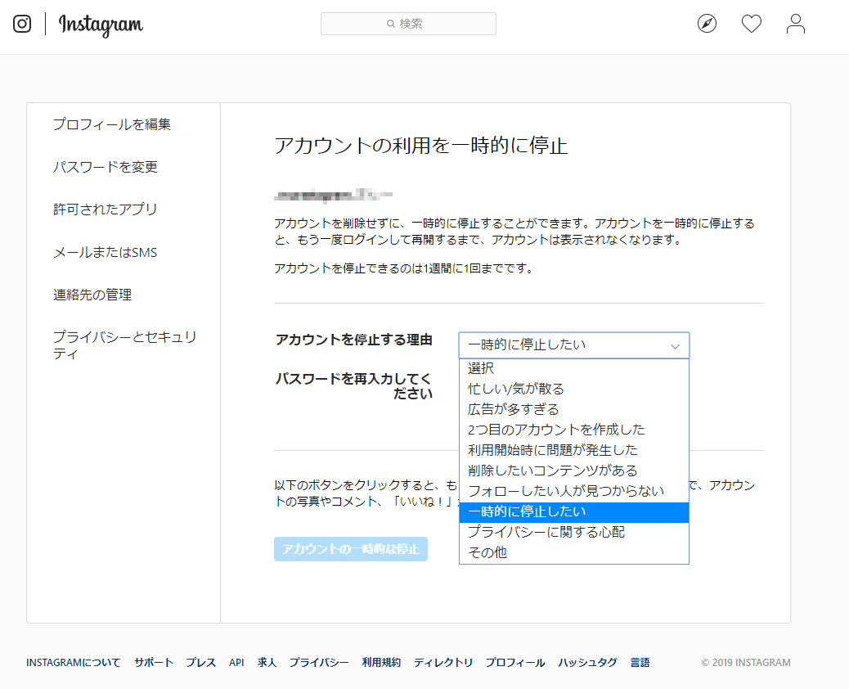Click the blurred username text
Image resolution: width=849 pixels, height=689 pixels.
click(333, 195)
